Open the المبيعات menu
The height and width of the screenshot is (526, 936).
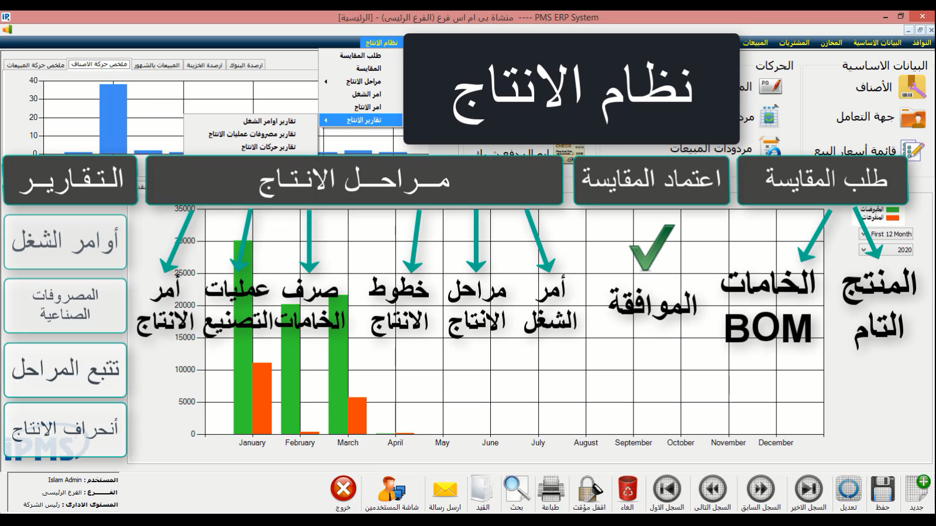755,43
